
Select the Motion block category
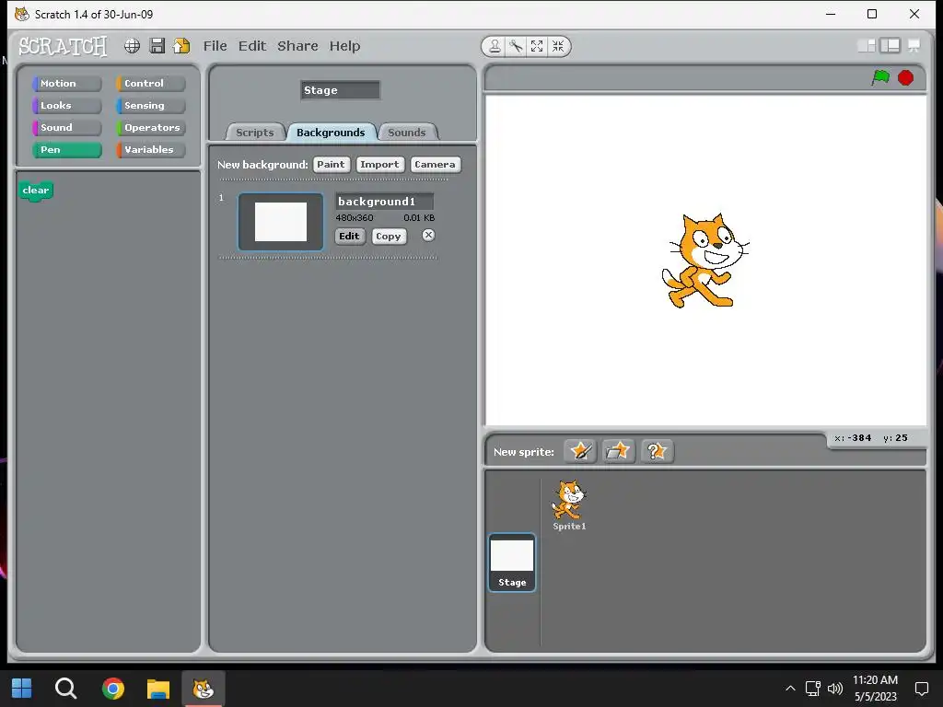[66, 84]
